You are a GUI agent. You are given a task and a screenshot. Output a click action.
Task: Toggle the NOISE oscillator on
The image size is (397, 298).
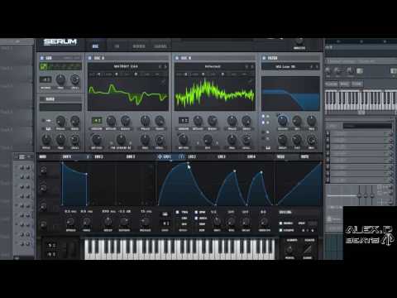point(42,99)
